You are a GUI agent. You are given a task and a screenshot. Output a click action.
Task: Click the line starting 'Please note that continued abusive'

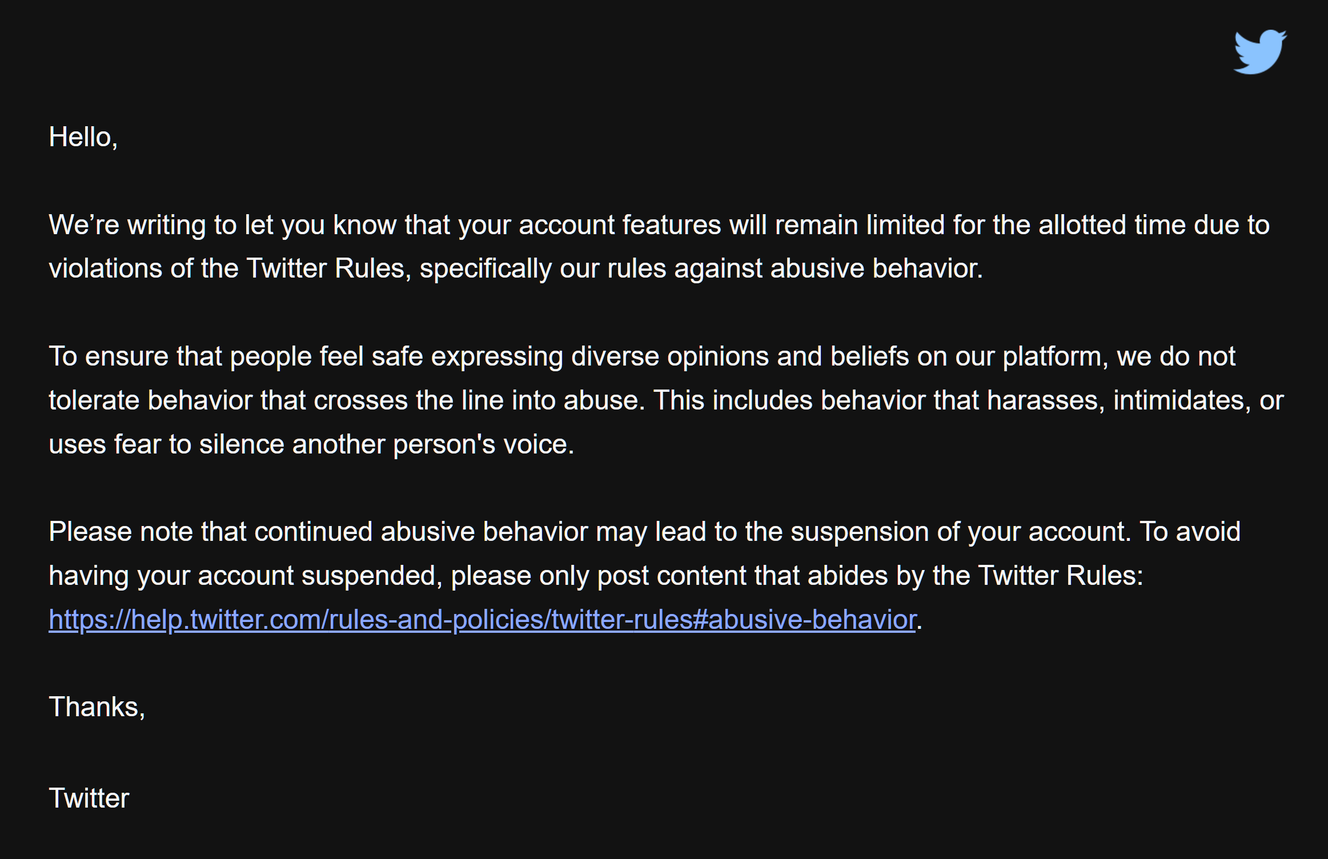645,532
